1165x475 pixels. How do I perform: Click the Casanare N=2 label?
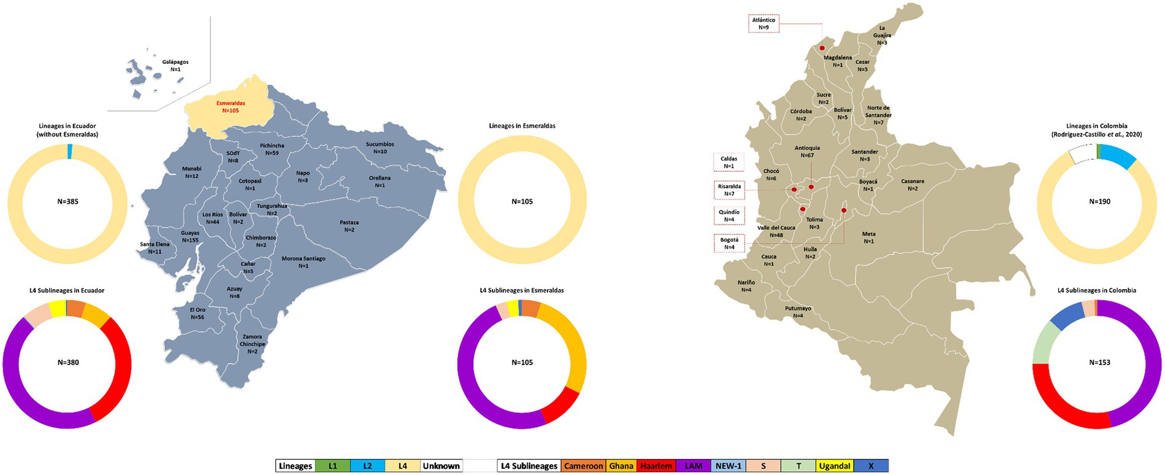coord(913,185)
